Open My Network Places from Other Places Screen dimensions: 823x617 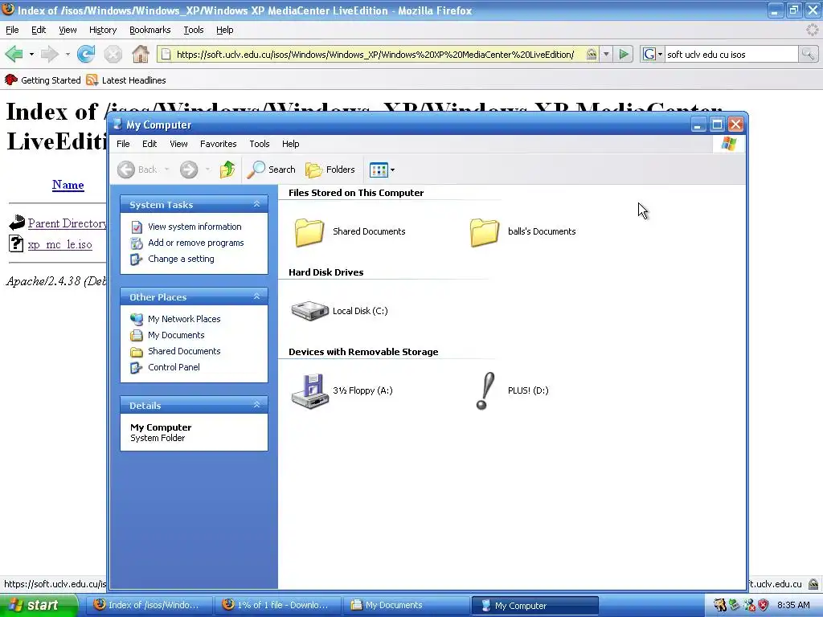[x=184, y=319]
